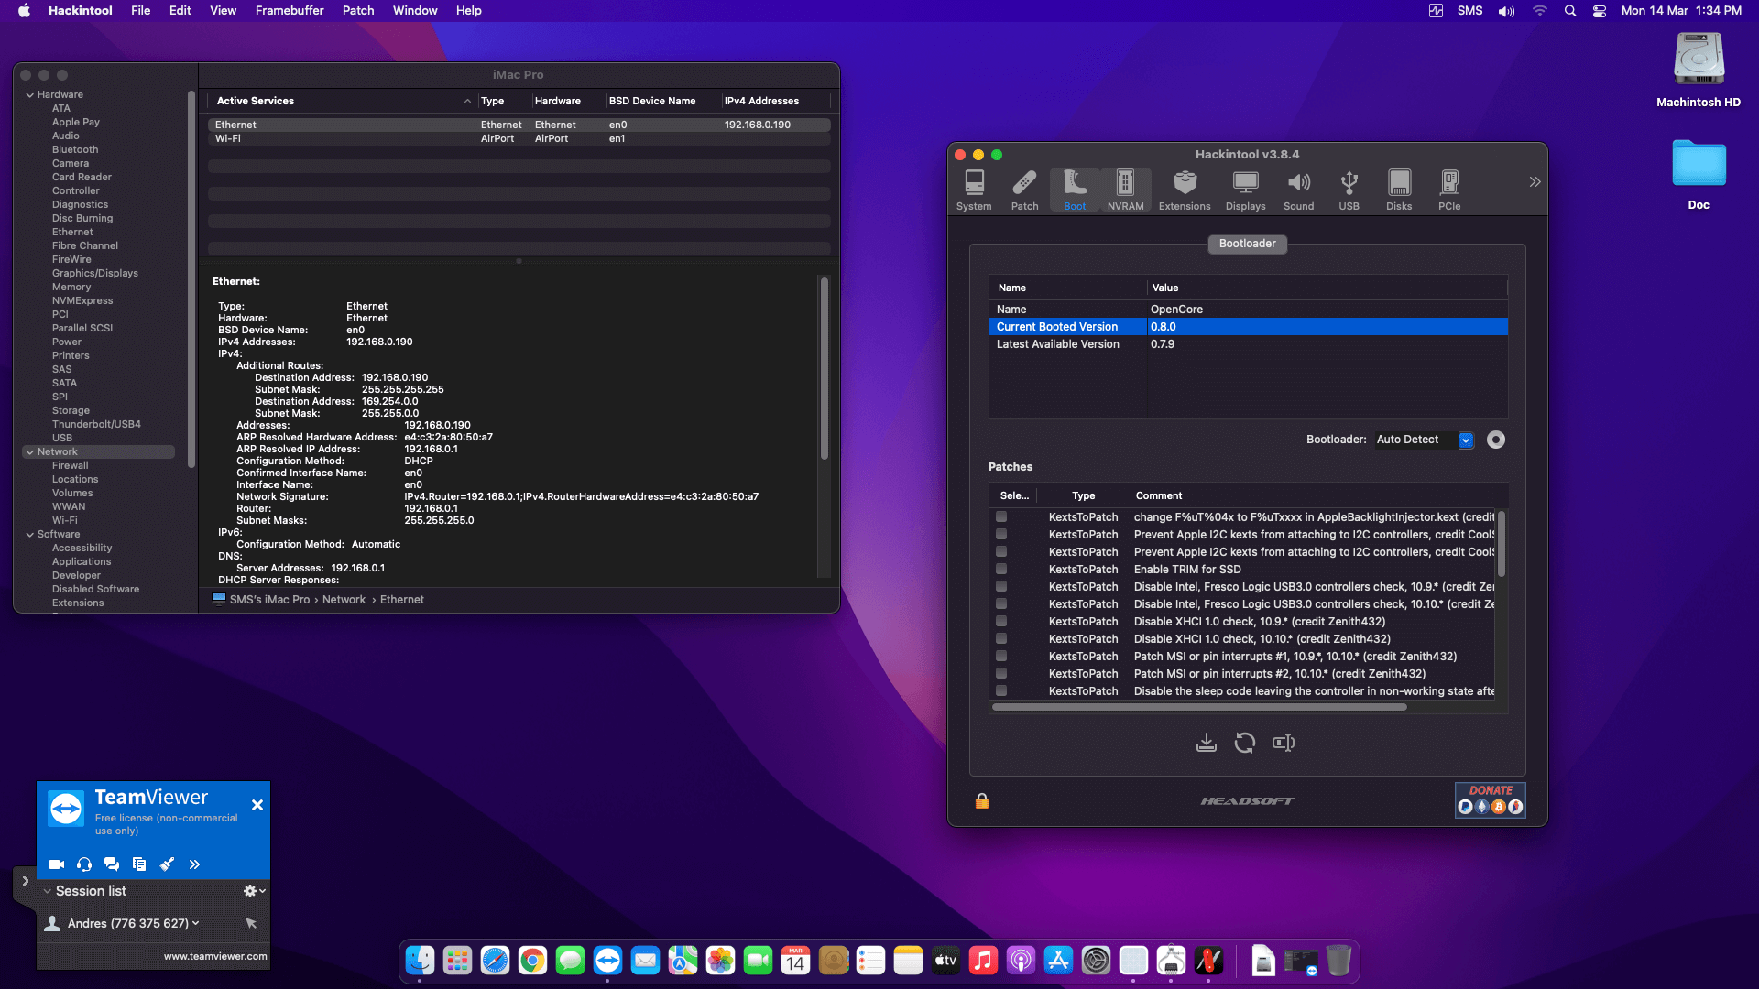The width and height of the screenshot is (1759, 989).
Task: Select the Bootloader tab
Action: click(1247, 244)
